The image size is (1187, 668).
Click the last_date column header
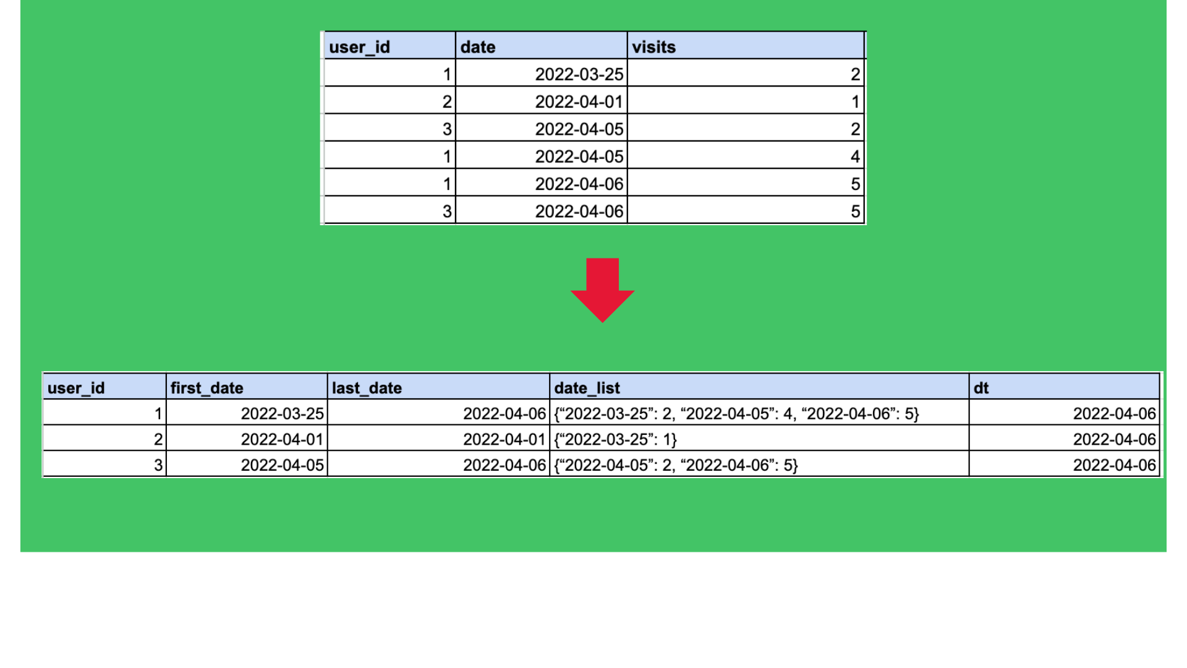(365, 388)
